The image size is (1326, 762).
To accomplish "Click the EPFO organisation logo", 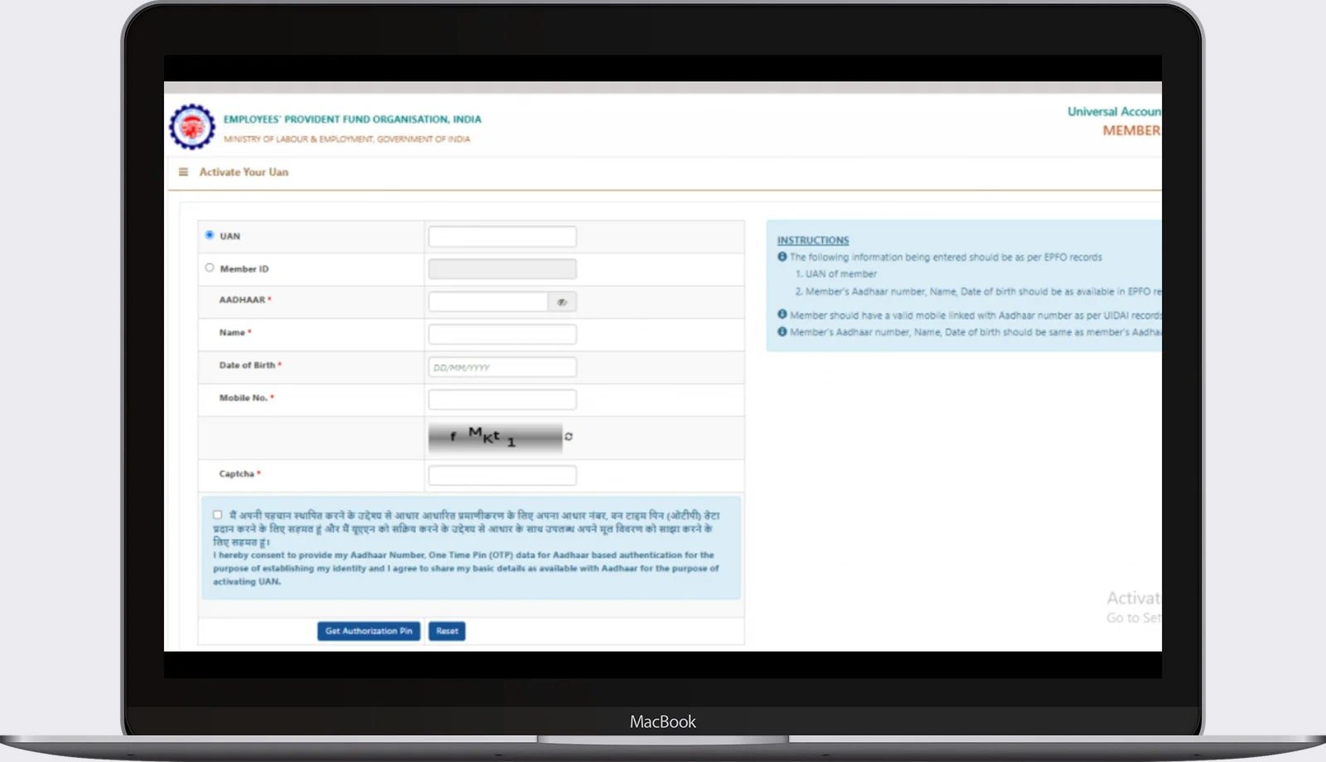I will click(x=192, y=127).
